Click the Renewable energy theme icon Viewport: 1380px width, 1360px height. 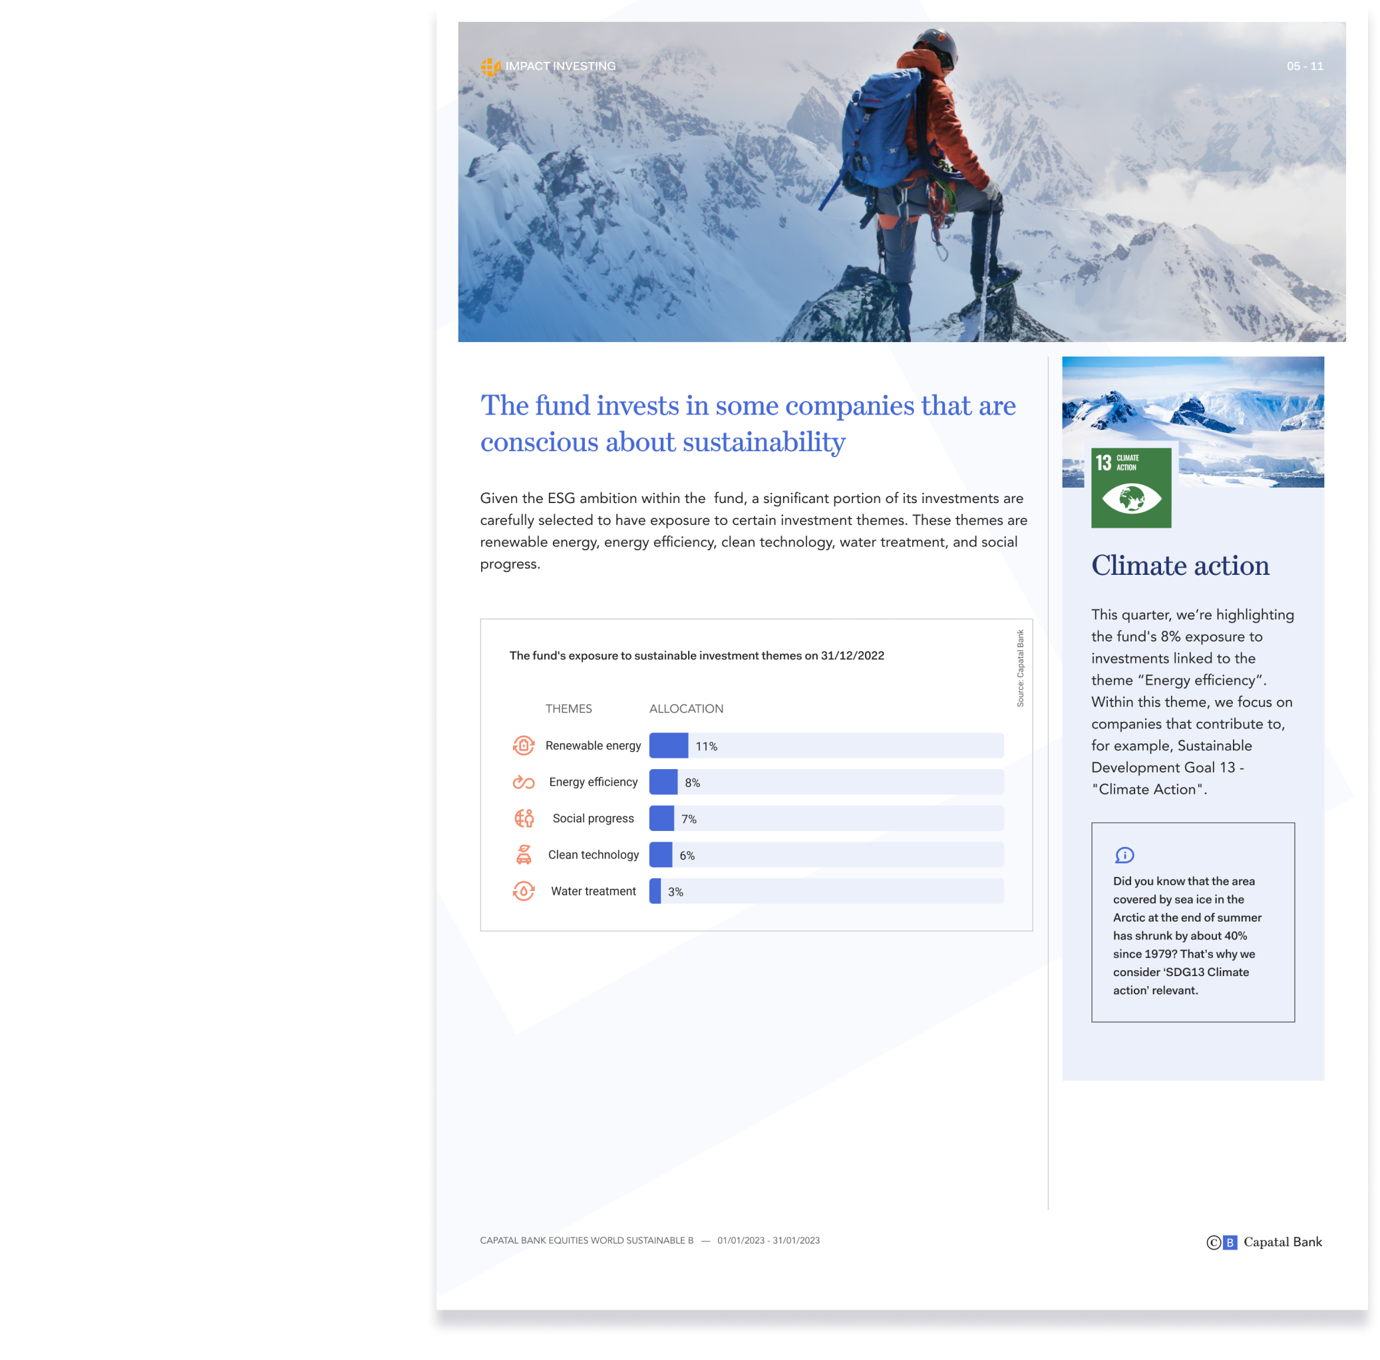coord(524,745)
